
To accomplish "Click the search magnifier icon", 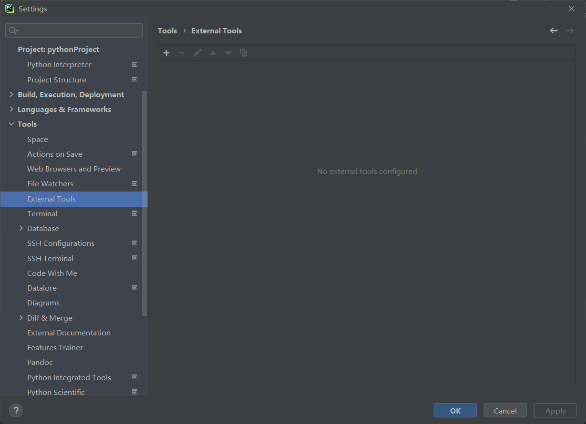I will 13,30.
